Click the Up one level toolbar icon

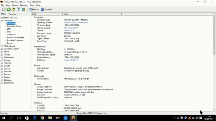tap(13, 9)
